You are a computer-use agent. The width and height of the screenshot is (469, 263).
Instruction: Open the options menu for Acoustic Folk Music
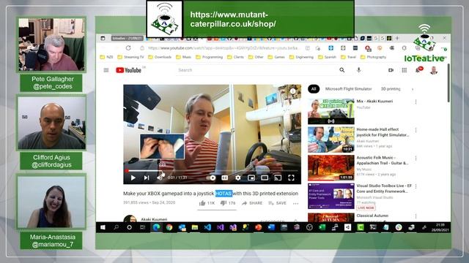(x=416, y=158)
